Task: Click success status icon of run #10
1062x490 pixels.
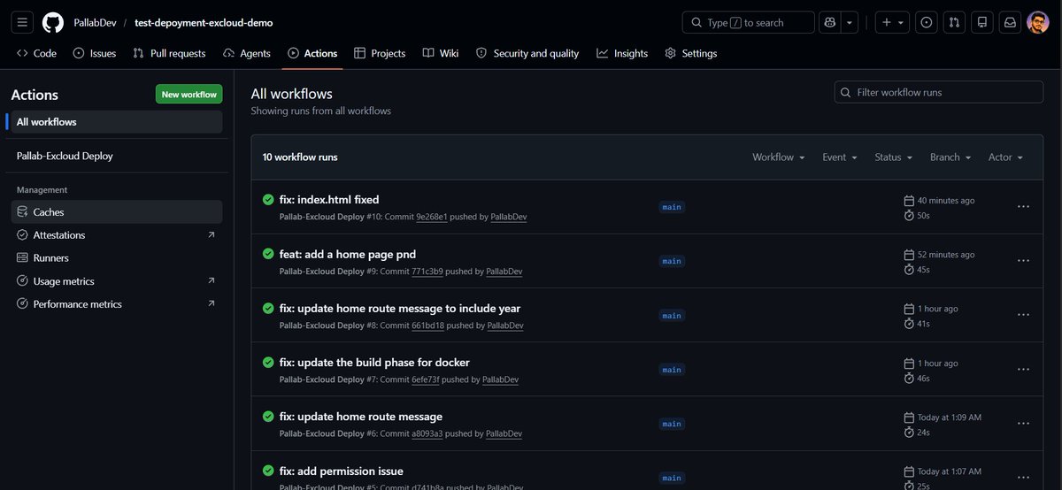Action: tap(268, 200)
